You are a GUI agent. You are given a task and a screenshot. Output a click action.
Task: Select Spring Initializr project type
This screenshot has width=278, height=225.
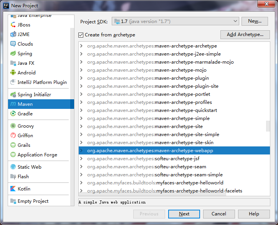coord(39,95)
